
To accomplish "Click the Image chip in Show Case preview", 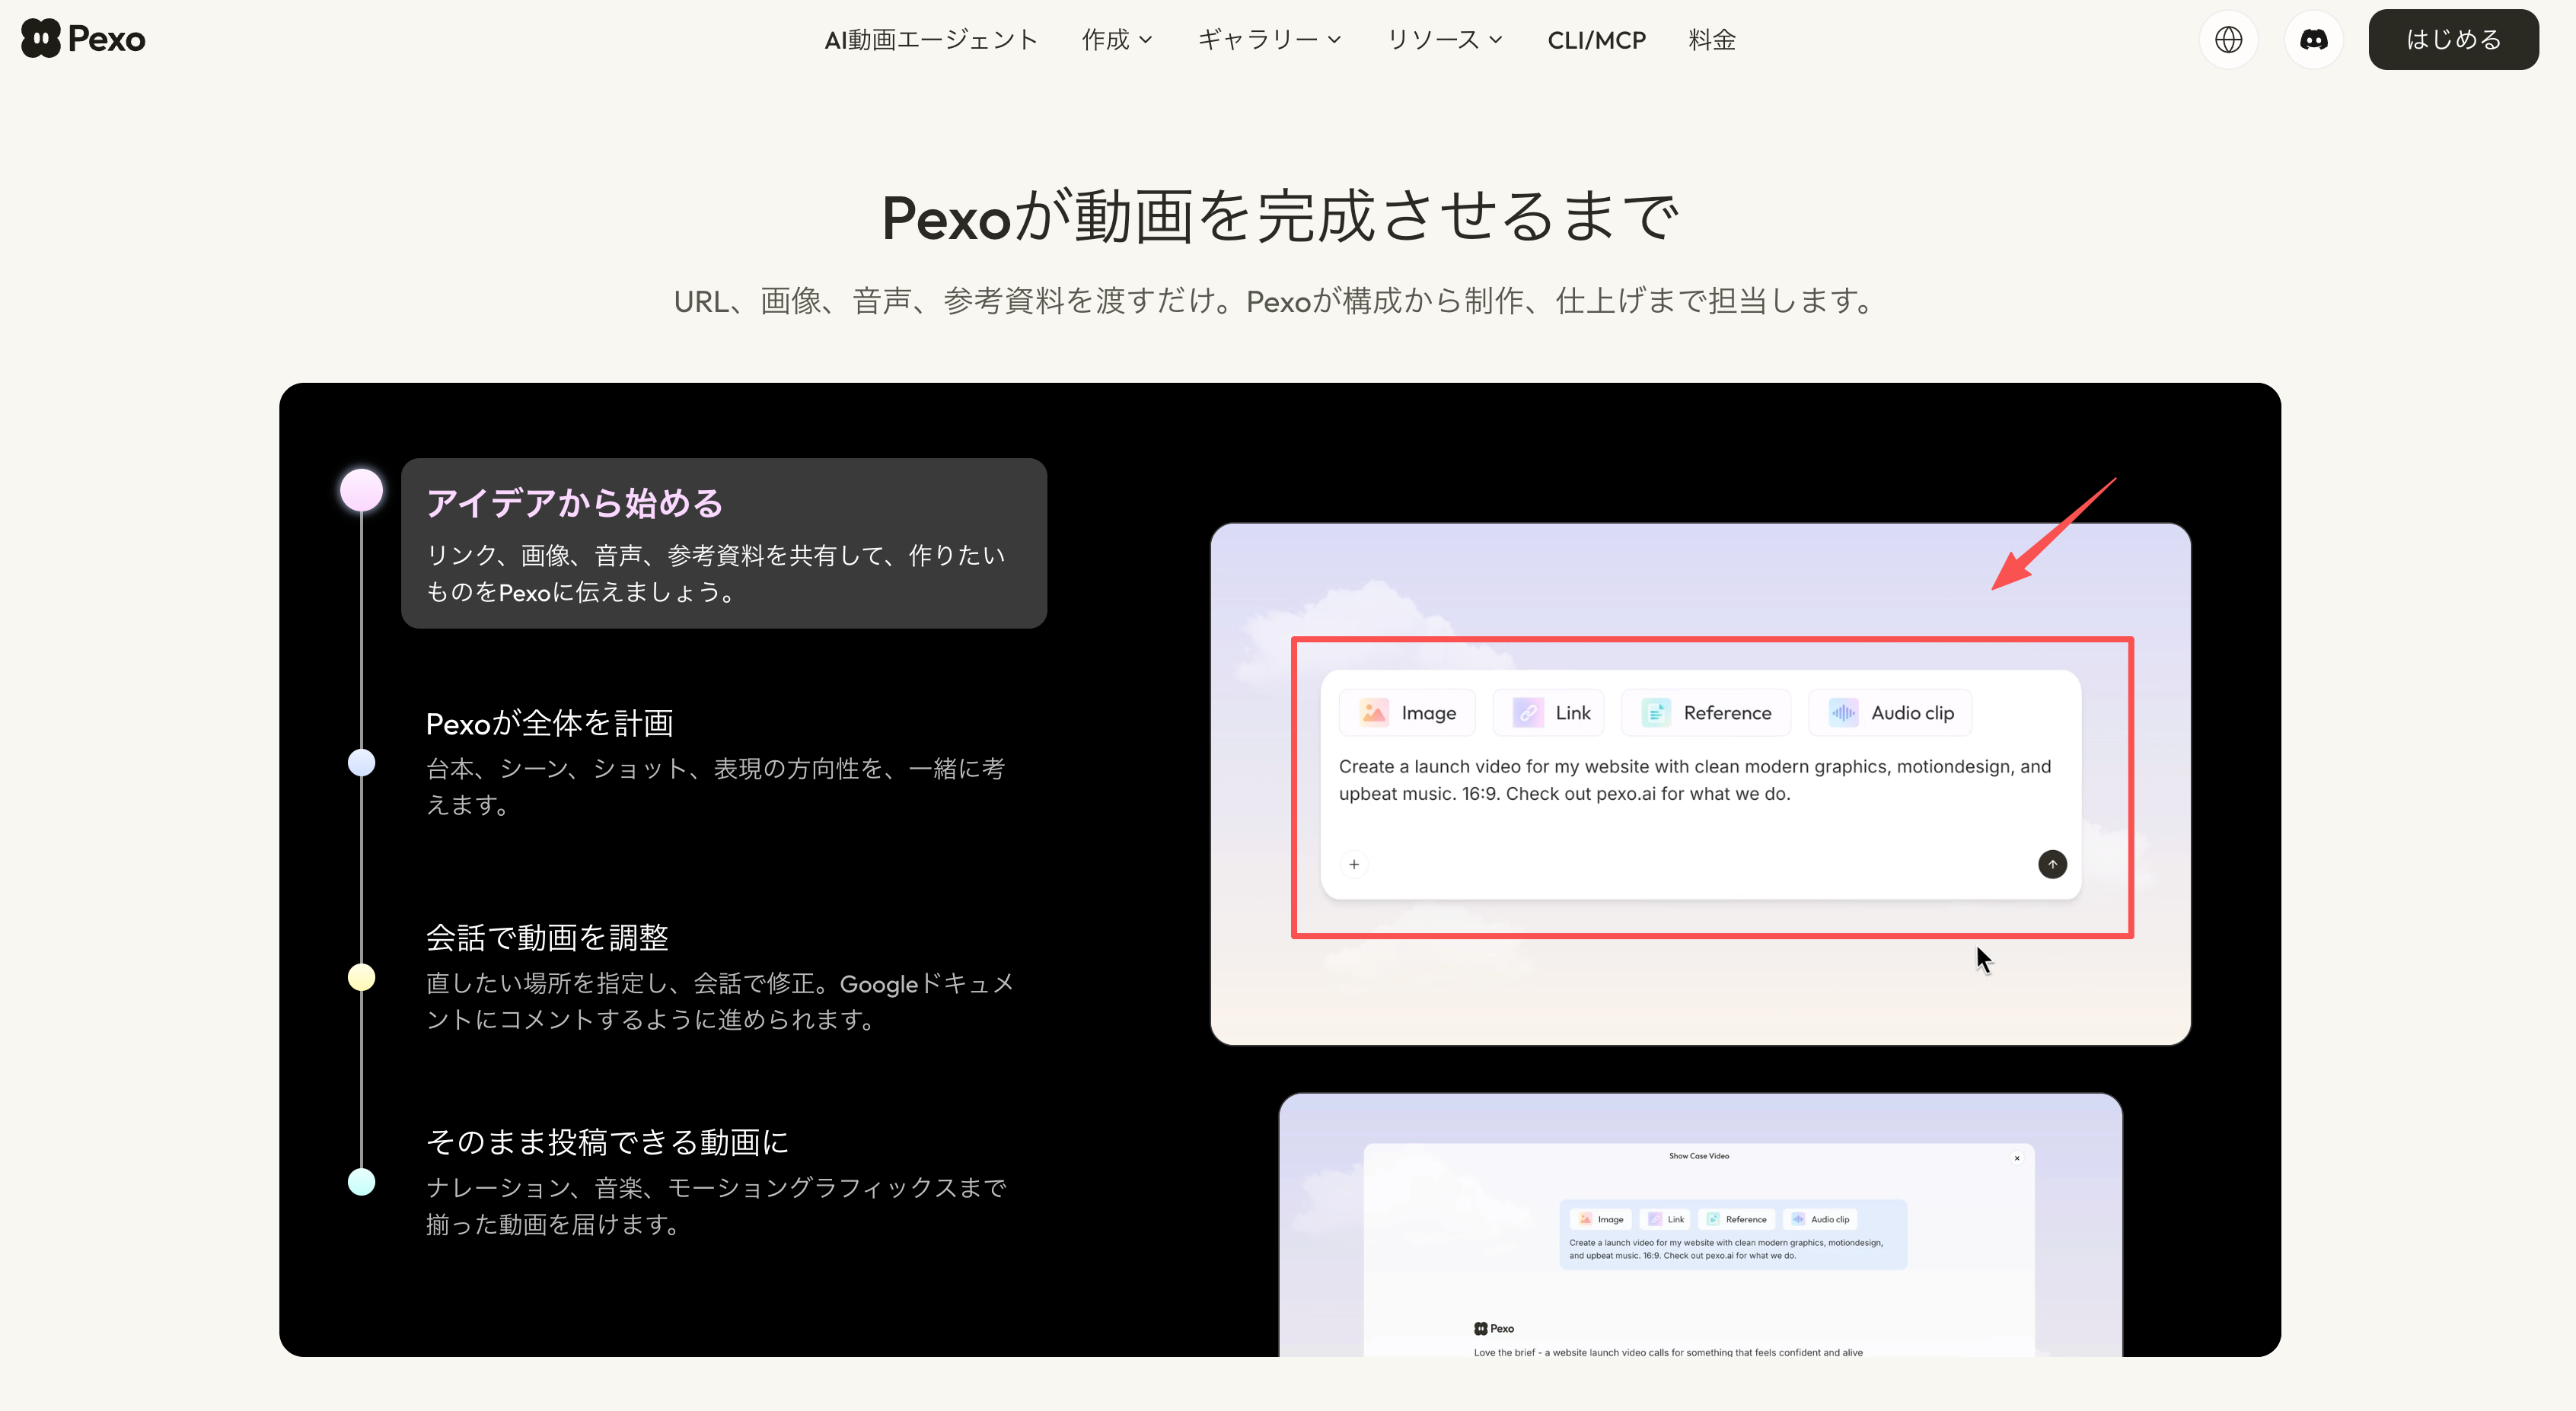I will [1601, 1219].
